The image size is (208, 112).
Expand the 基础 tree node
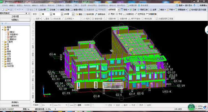tap(2, 59)
